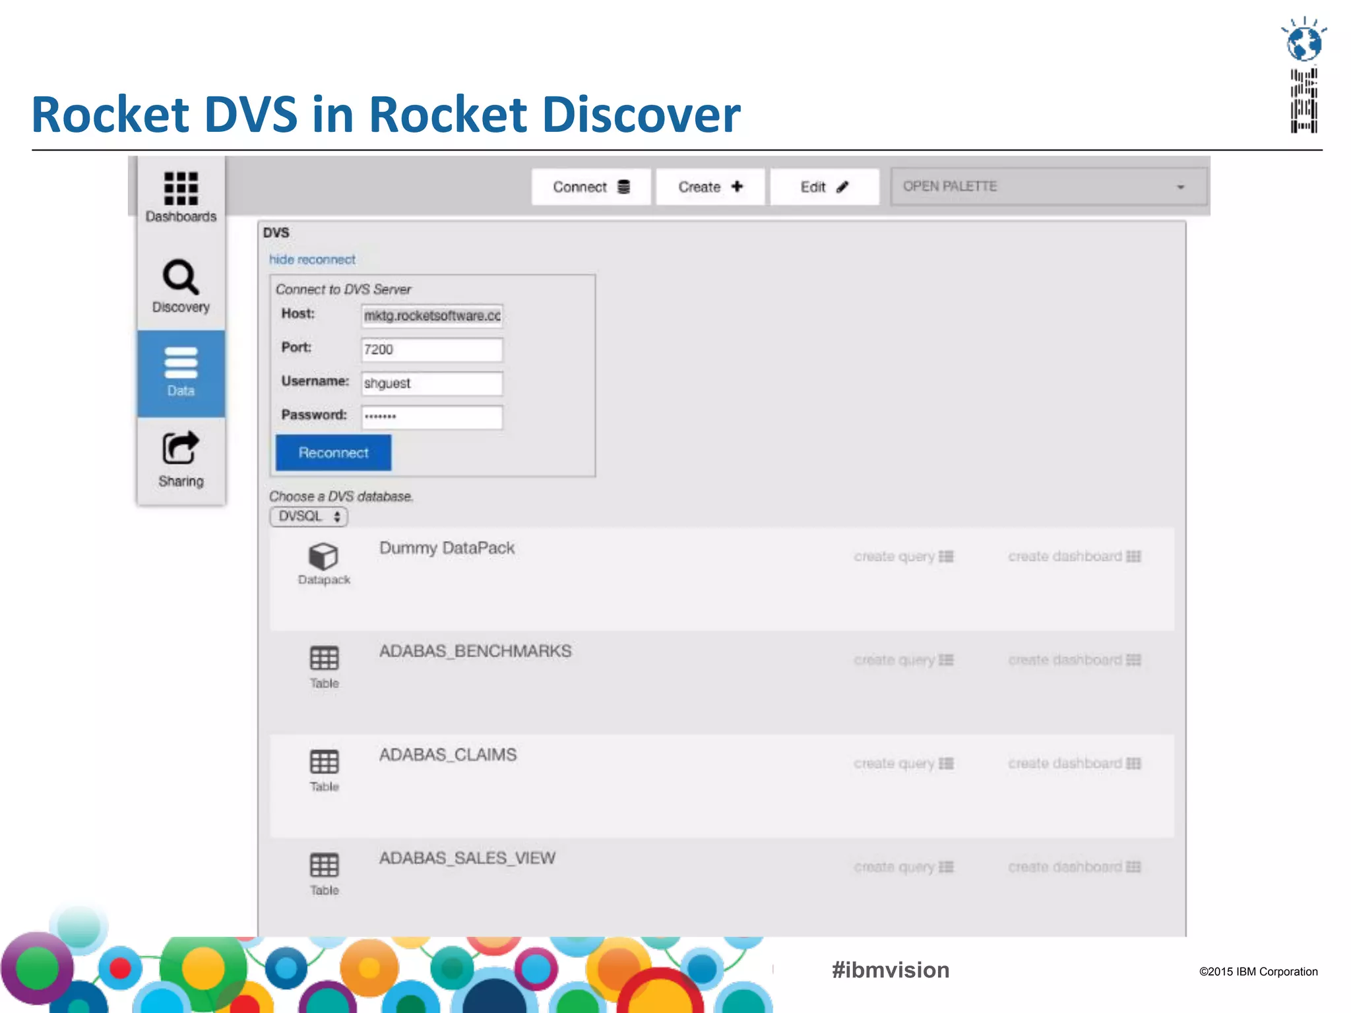1351x1013 pixels.
Task: Create query for ADABAS_CLAIMS
Action: tap(904, 764)
